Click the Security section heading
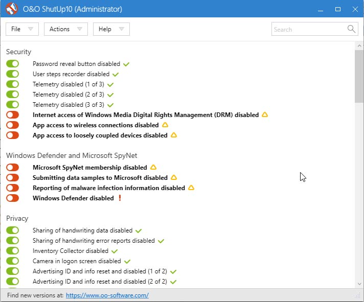The image size is (364, 302). click(18, 52)
